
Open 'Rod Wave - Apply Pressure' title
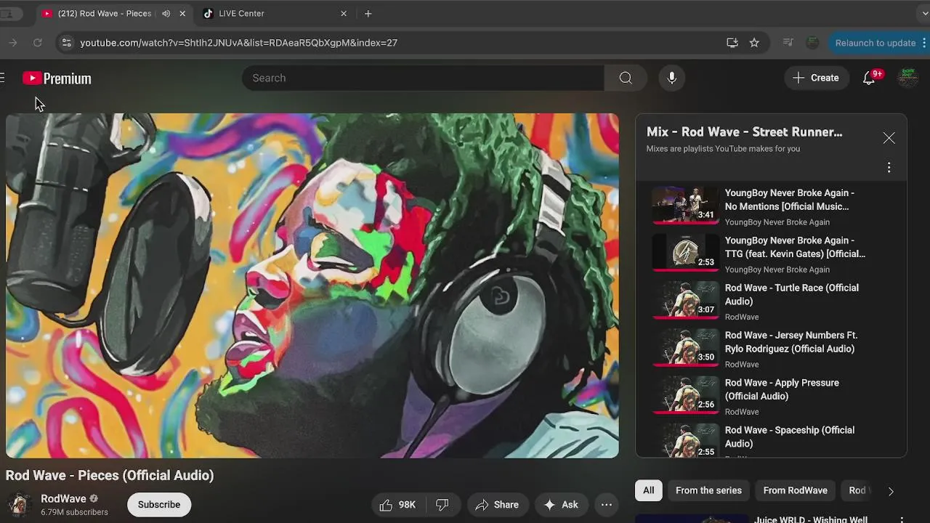782,389
